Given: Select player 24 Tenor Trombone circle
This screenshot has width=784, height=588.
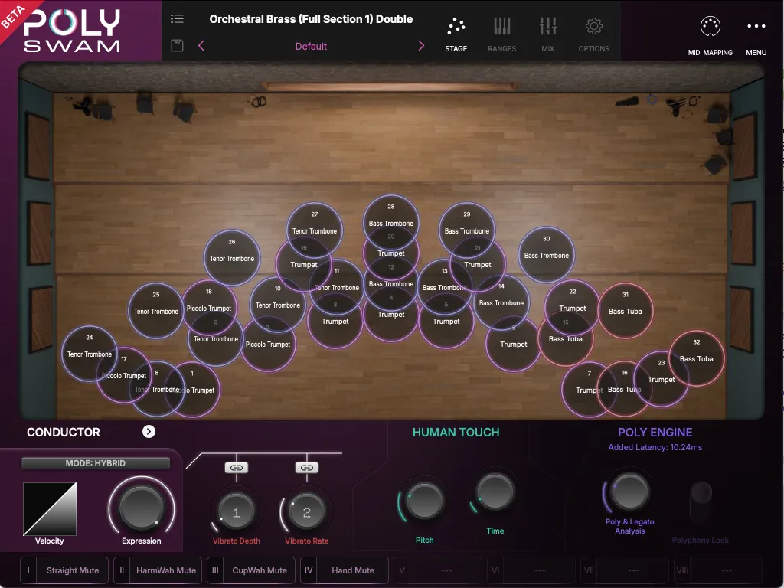Looking at the screenshot, I should (x=90, y=354).
